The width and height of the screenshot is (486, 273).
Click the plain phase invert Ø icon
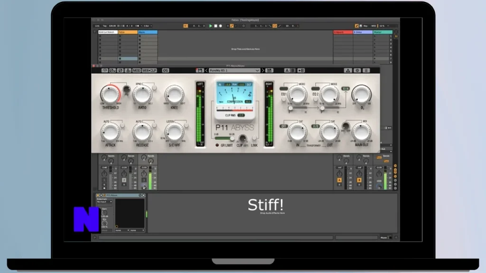(120, 71)
